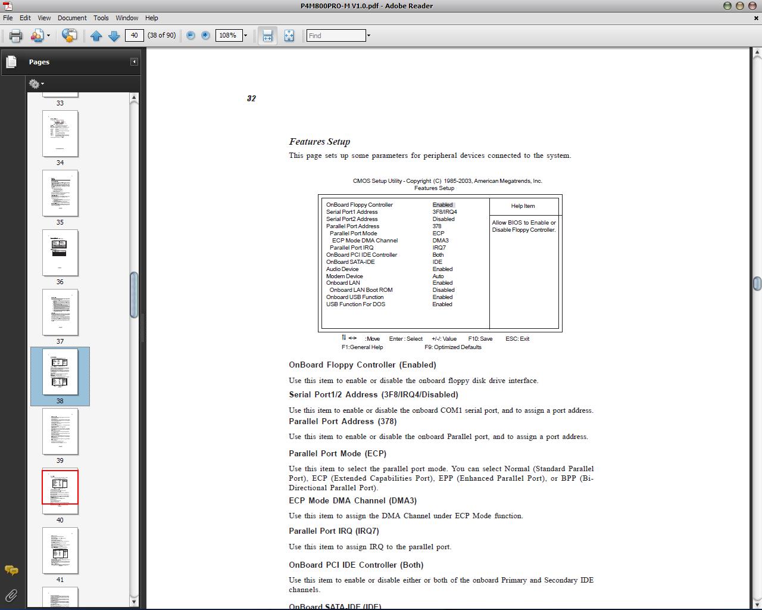The height and width of the screenshot is (610, 762).
Task: Open the Document menu
Action: [x=72, y=18]
